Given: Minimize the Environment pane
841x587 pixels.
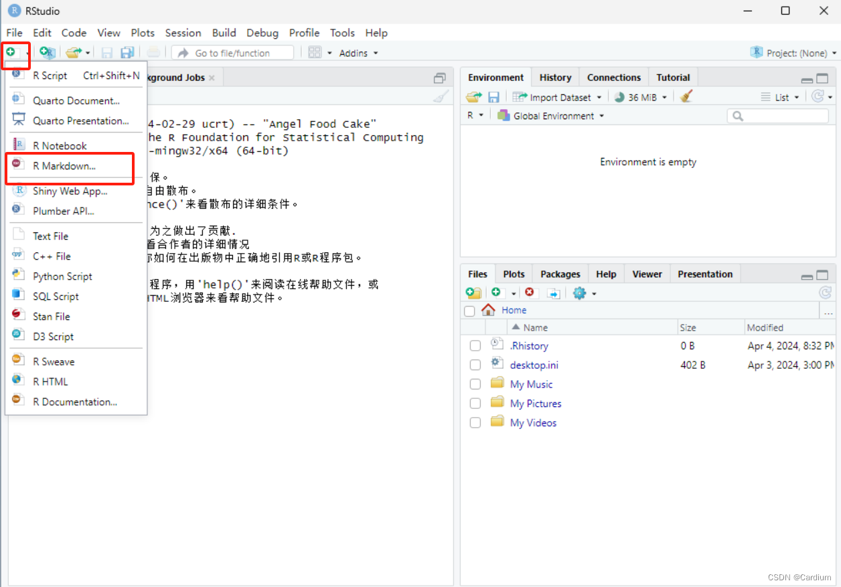Looking at the screenshot, I should (808, 80).
